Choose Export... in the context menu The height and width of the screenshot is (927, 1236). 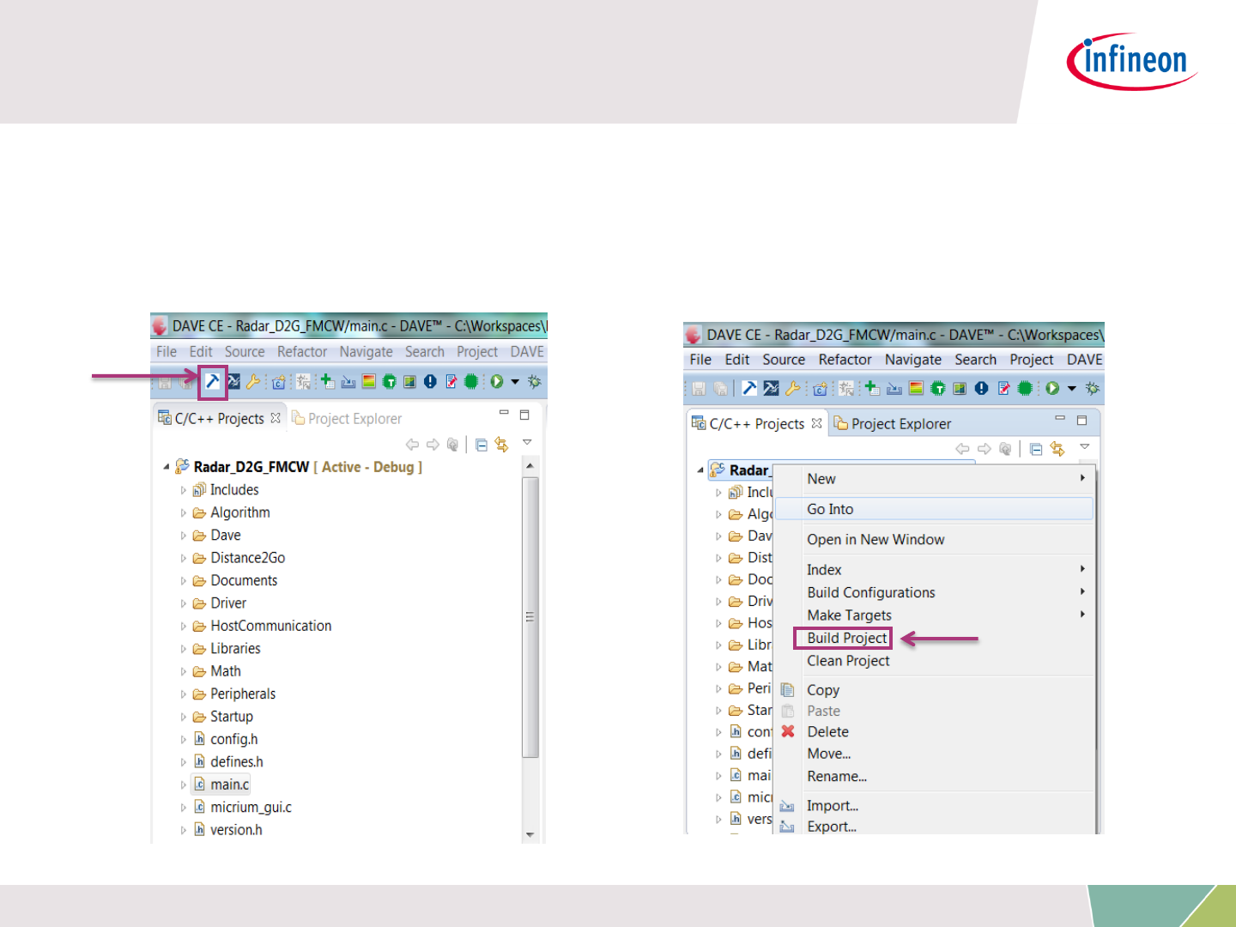(x=832, y=827)
